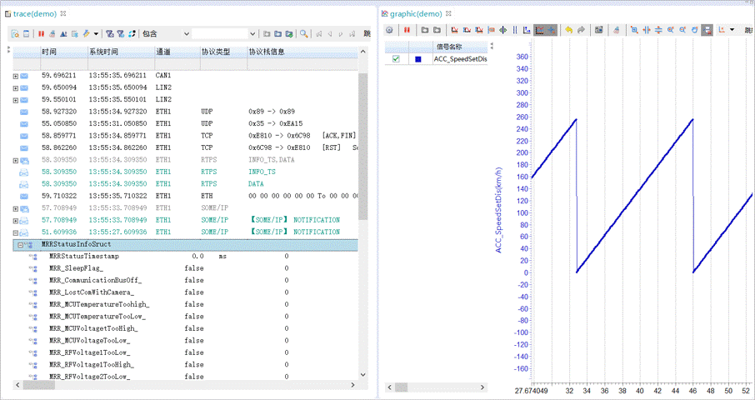Uncheck the ACC_SpeedSetDis signal checkbox
Image resolution: width=755 pixels, height=400 pixels.
396,59
